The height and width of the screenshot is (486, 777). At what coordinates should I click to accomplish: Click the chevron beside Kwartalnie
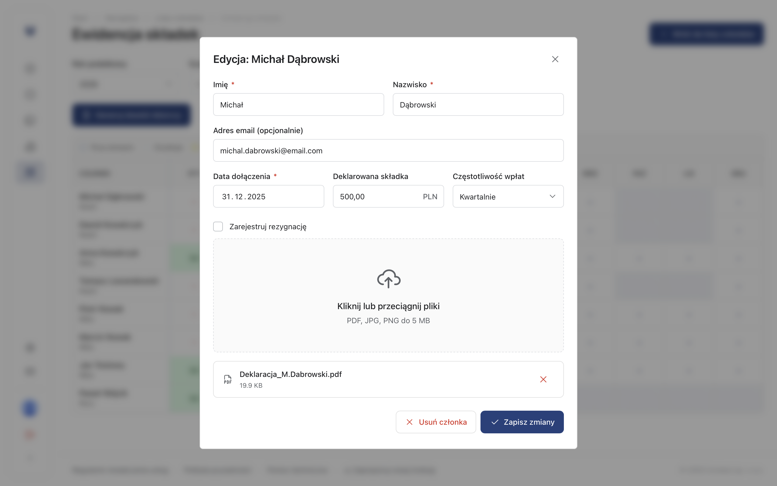[552, 196]
